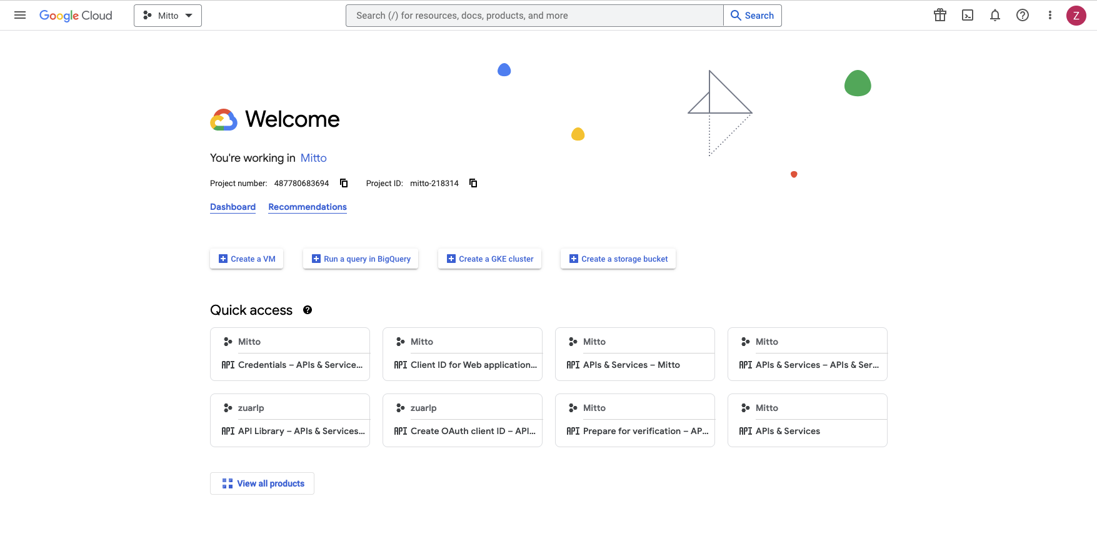Viewport: 1097px width, 544px height.
Task: Copy the project ID mitto-218314
Action: [x=473, y=183]
